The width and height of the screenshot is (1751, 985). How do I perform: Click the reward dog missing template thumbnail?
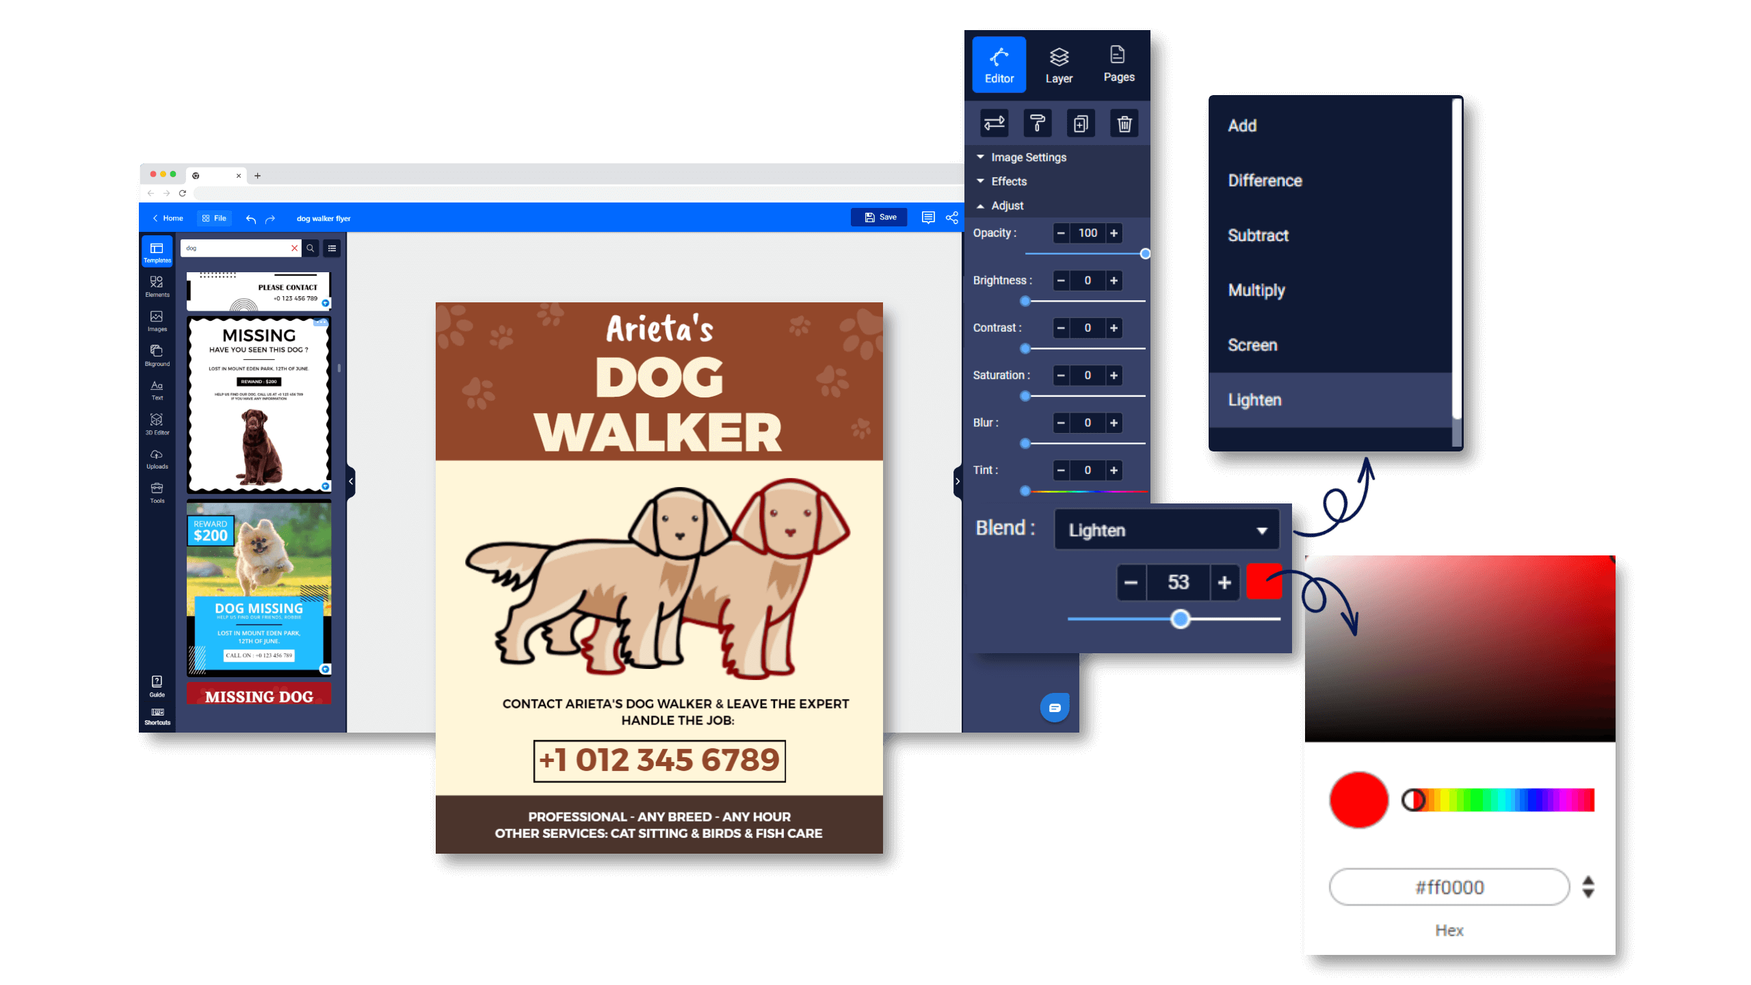tap(259, 588)
